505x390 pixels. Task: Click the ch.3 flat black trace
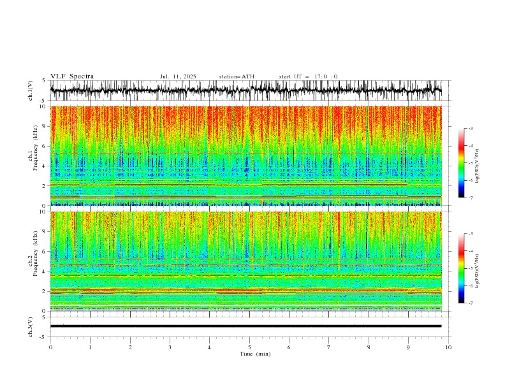245,326
